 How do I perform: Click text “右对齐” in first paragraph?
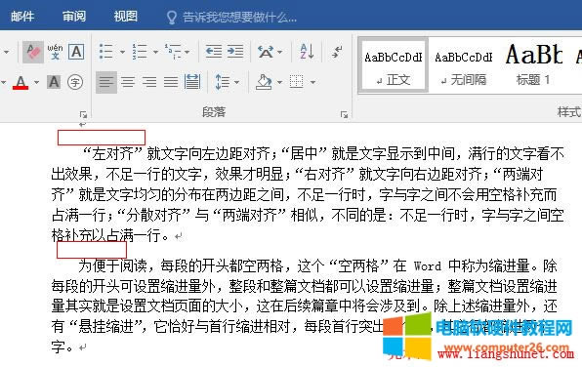[x=325, y=174]
